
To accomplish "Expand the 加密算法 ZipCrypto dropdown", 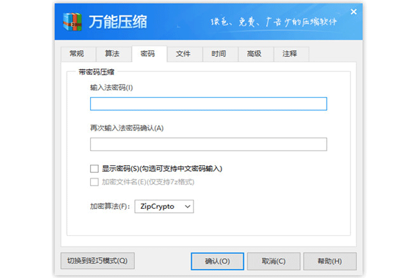I will click(x=164, y=207).
